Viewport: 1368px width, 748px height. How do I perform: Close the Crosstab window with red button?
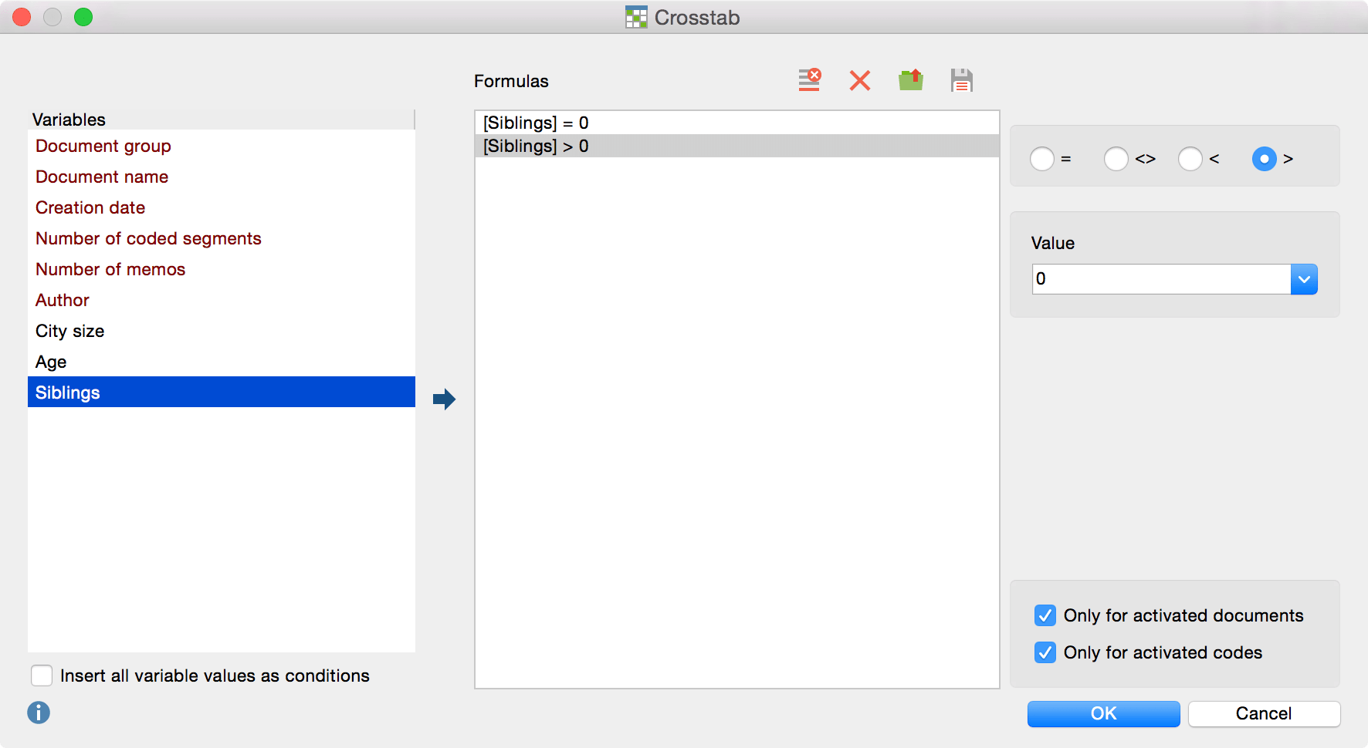(22, 17)
